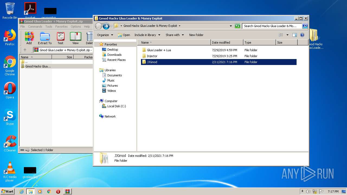The height and width of the screenshot is (195, 347).
Task: Open the Videos library
Action: click(111, 91)
